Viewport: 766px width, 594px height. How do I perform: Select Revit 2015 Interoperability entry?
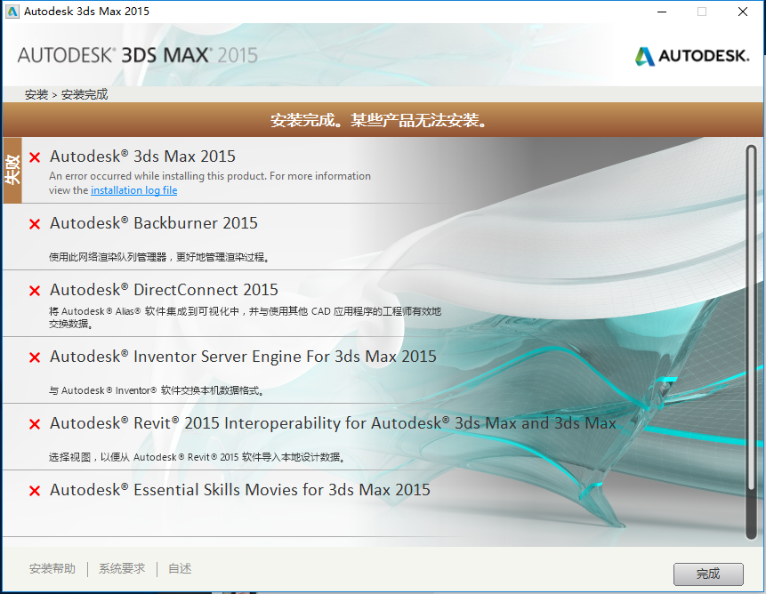333,423
